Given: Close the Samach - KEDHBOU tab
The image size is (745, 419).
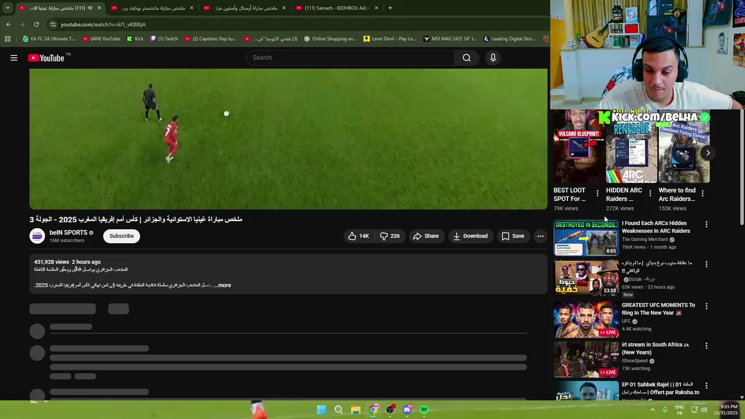Looking at the screenshot, I should [x=377, y=8].
